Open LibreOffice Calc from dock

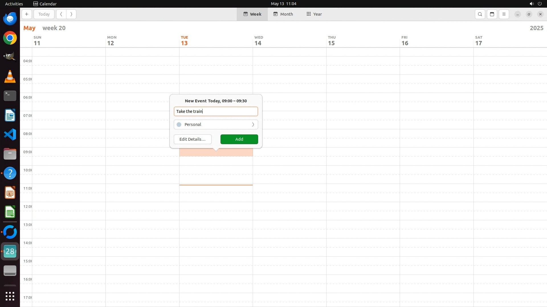10,212
